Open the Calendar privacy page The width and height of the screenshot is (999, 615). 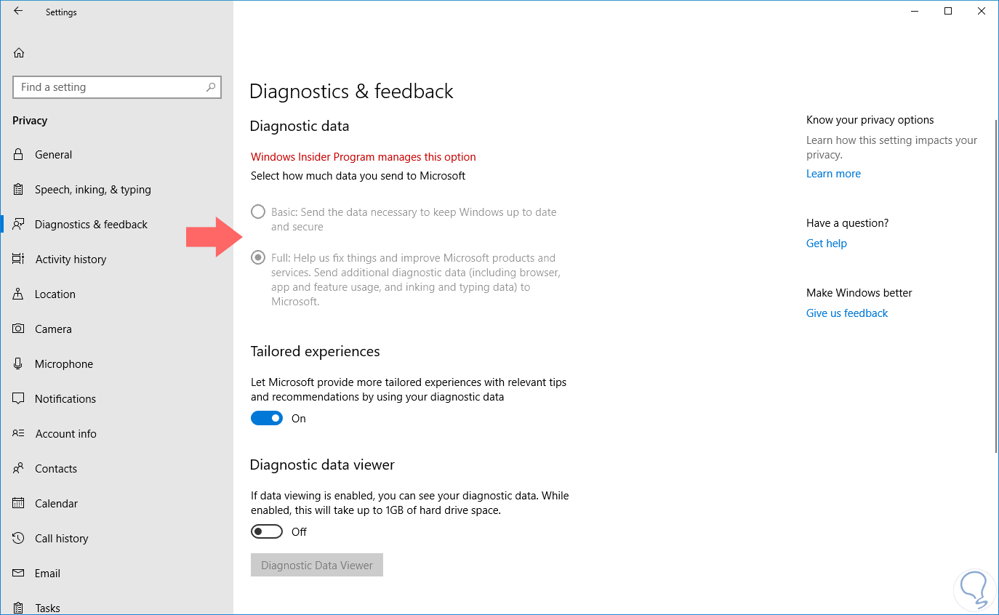116,503
